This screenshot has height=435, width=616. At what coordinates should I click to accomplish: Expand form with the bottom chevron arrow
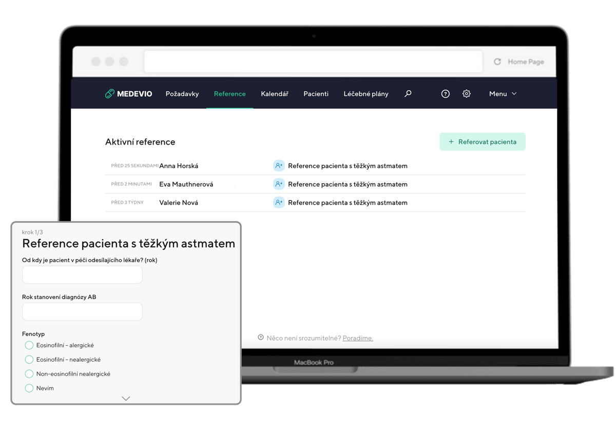[126, 399]
